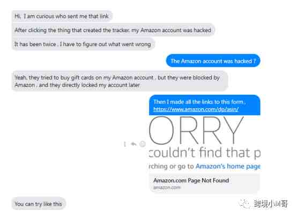
Task: Select the blue 'Amazon account was hacked ?' bubble
Action: point(213,61)
